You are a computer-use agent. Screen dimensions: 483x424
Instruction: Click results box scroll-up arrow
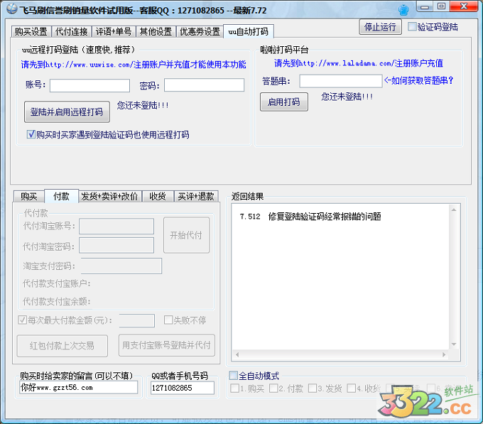(454, 210)
